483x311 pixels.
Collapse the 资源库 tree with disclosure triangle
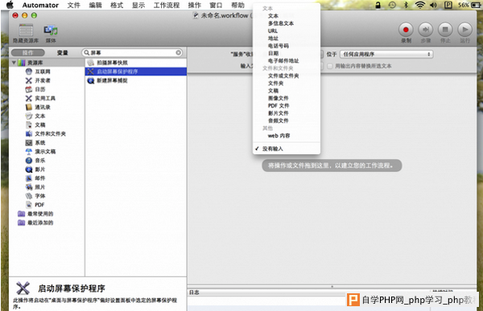click(14, 63)
